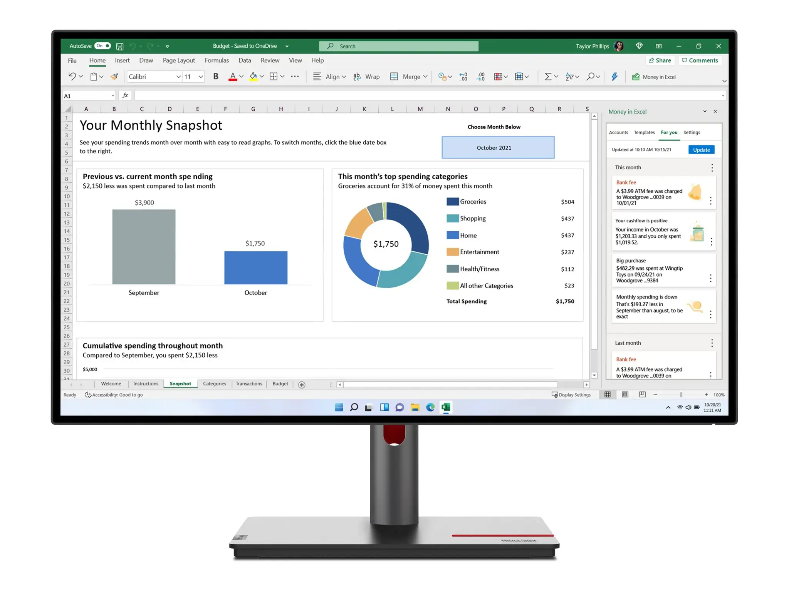The width and height of the screenshot is (789, 591).
Task: Launch Microsoft Edge from the taskbar
Action: (x=430, y=407)
